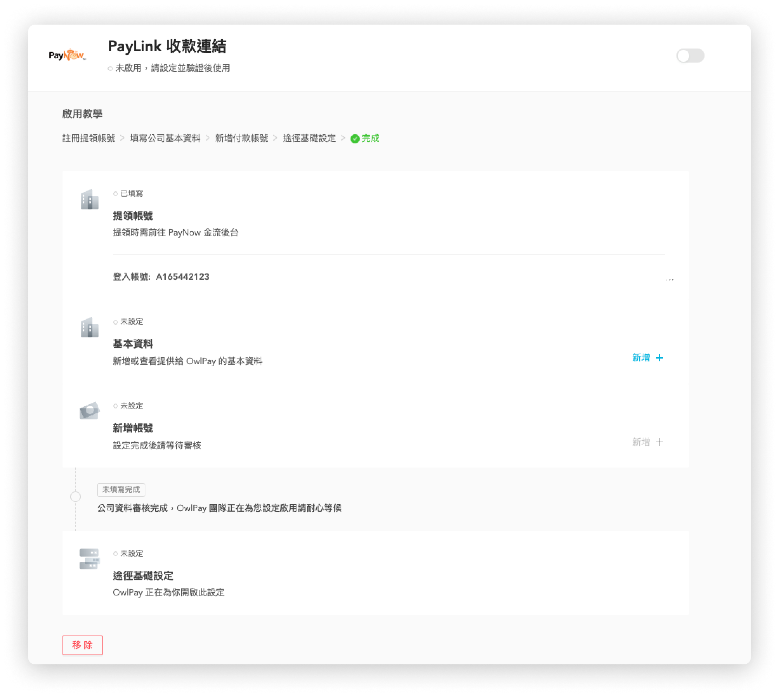The image size is (779, 696).
Task: Open the more options dots next to 登入帳號
Action: coord(669,279)
